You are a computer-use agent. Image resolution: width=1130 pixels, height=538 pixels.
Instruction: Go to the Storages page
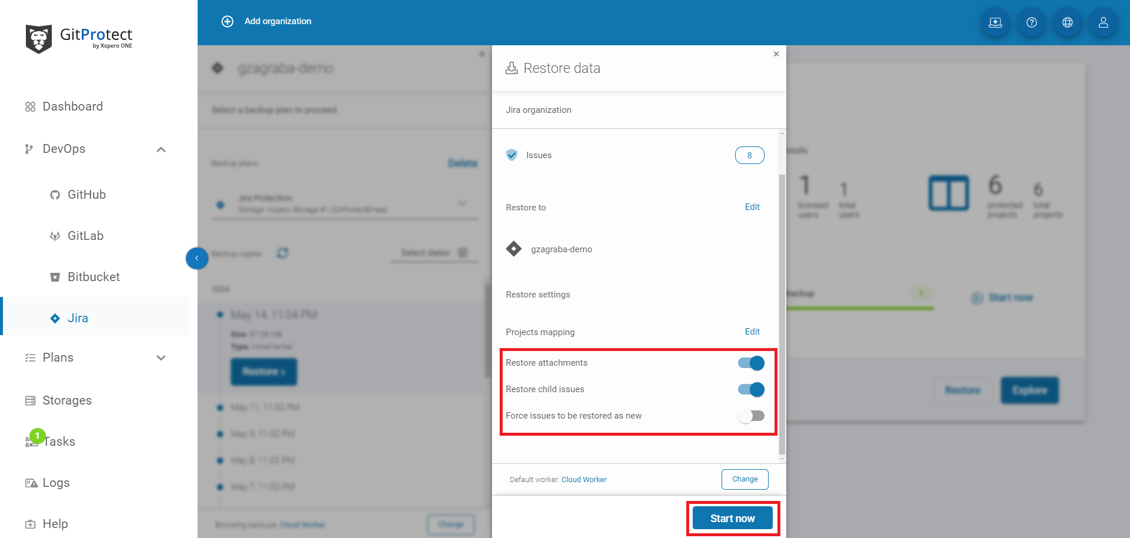point(67,400)
